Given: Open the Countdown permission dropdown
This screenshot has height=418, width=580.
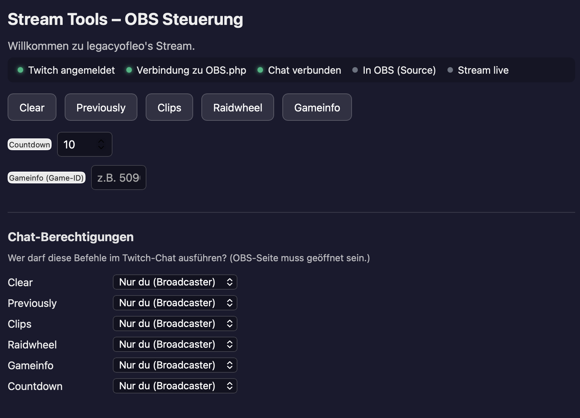Looking at the screenshot, I should click(175, 386).
